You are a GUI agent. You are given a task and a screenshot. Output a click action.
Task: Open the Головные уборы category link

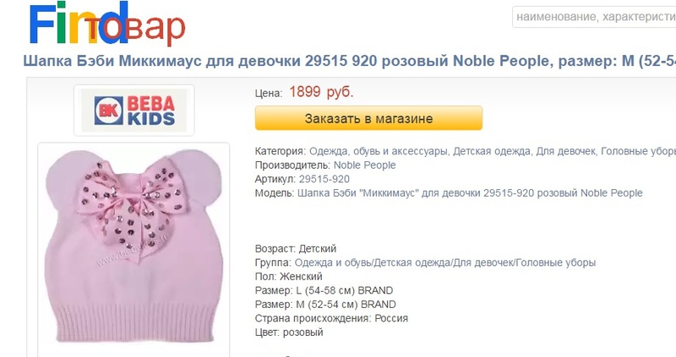point(639,151)
